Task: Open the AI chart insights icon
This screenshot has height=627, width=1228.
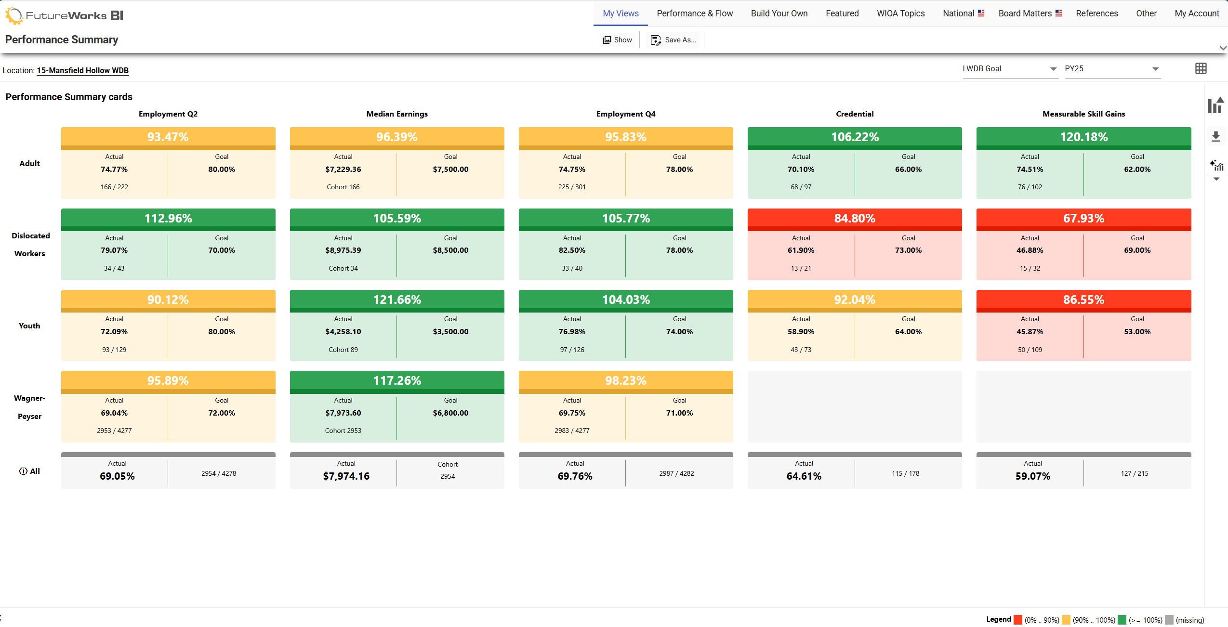Action: pos(1216,166)
